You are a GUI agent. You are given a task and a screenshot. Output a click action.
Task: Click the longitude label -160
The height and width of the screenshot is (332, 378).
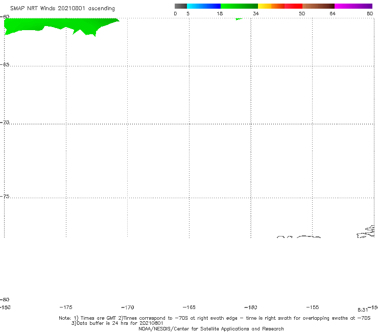point(251,307)
